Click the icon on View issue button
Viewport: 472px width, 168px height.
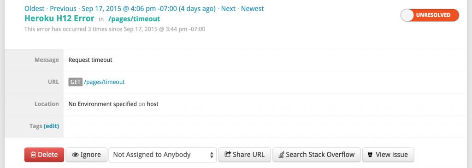click(x=371, y=155)
